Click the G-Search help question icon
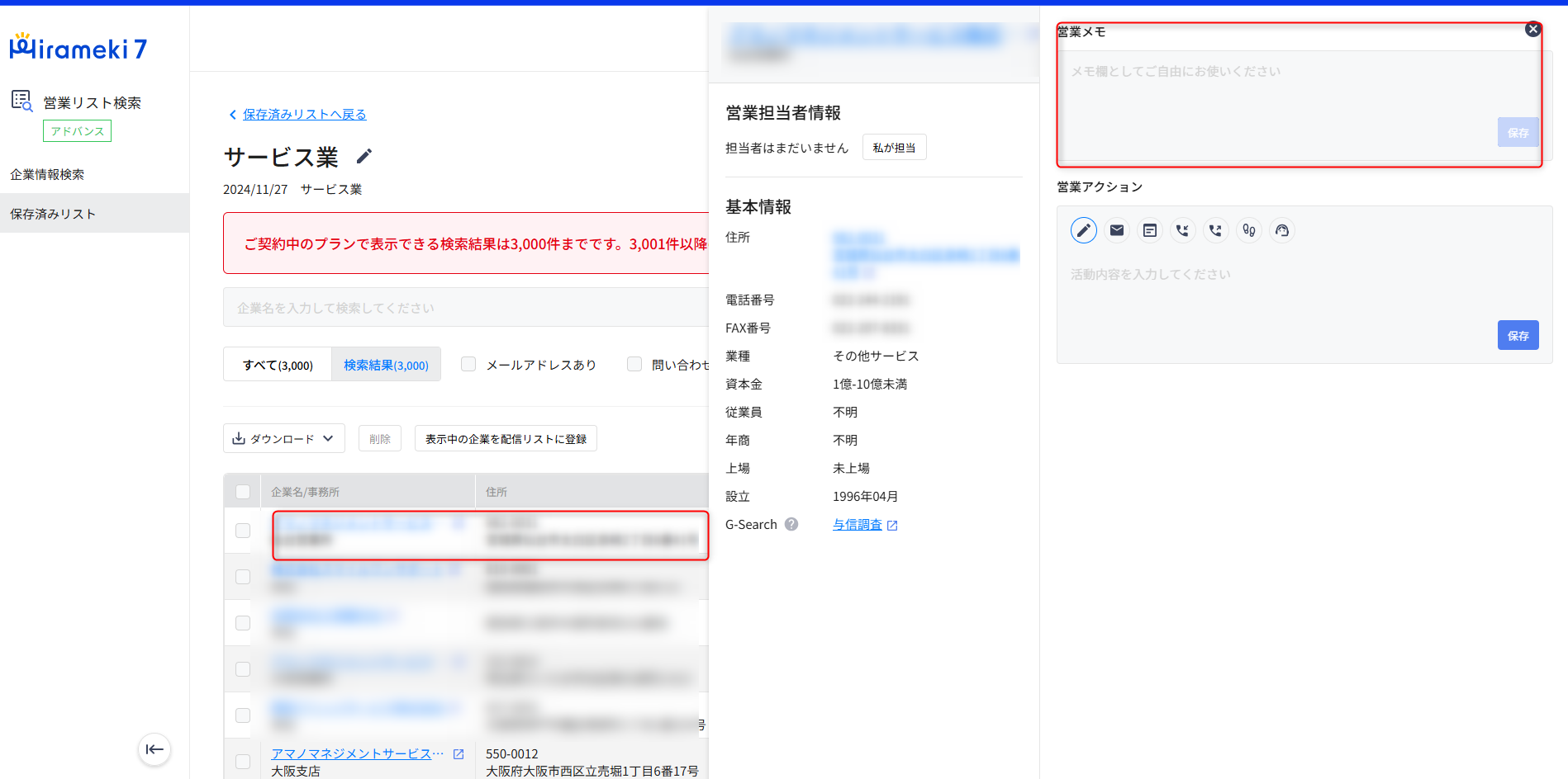 [791, 524]
